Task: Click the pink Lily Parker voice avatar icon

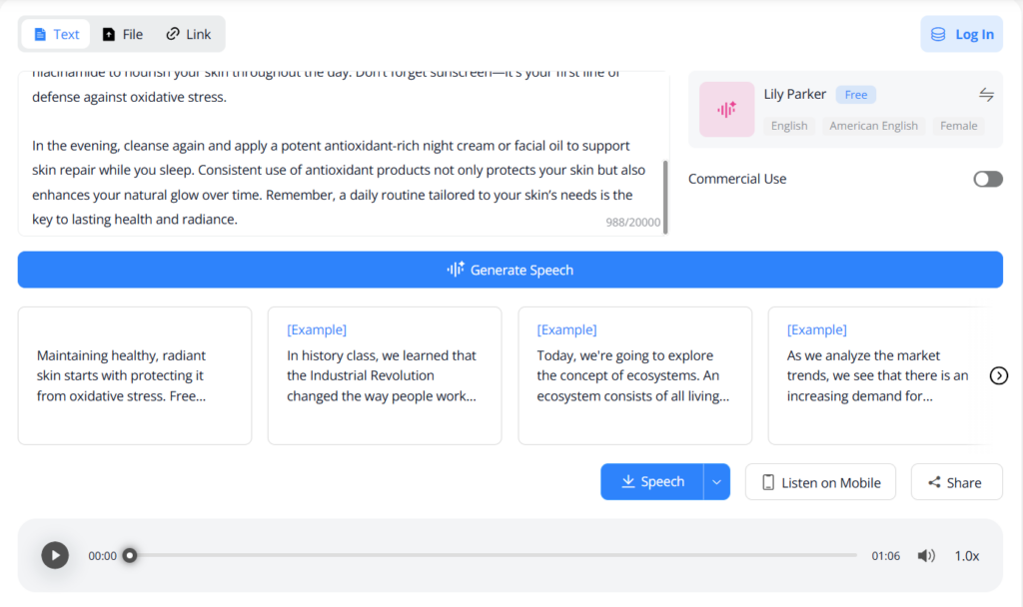Action: pos(726,109)
